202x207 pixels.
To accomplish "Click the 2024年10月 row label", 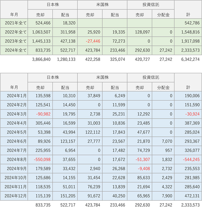I will [x=15, y=178].
